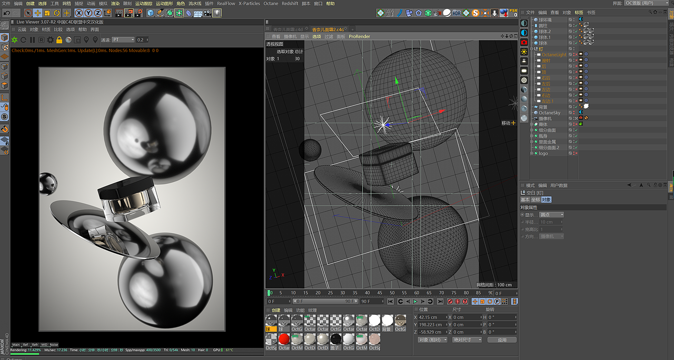Toggle Y axis lock
The height and width of the screenshot is (360, 674).
coord(88,13)
